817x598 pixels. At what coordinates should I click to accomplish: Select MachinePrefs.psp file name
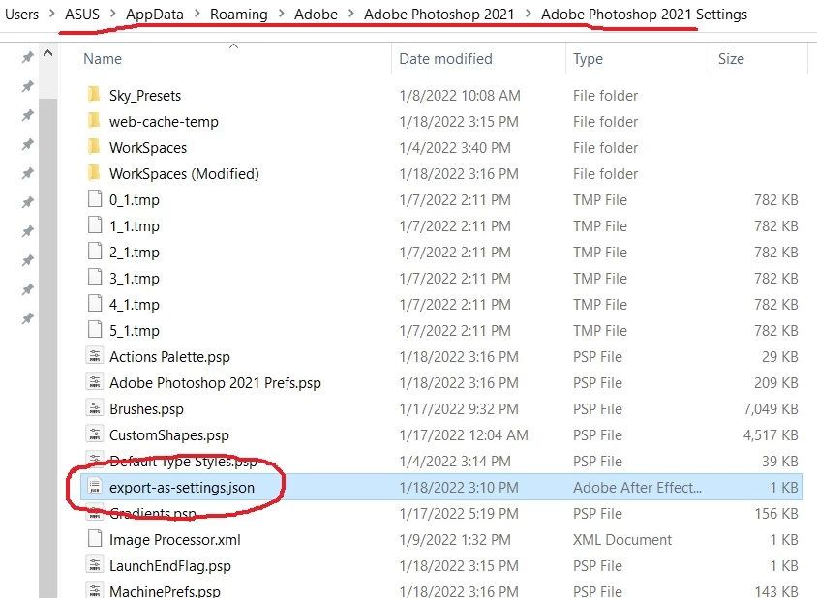pyautogui.click(x=165, y=591)
